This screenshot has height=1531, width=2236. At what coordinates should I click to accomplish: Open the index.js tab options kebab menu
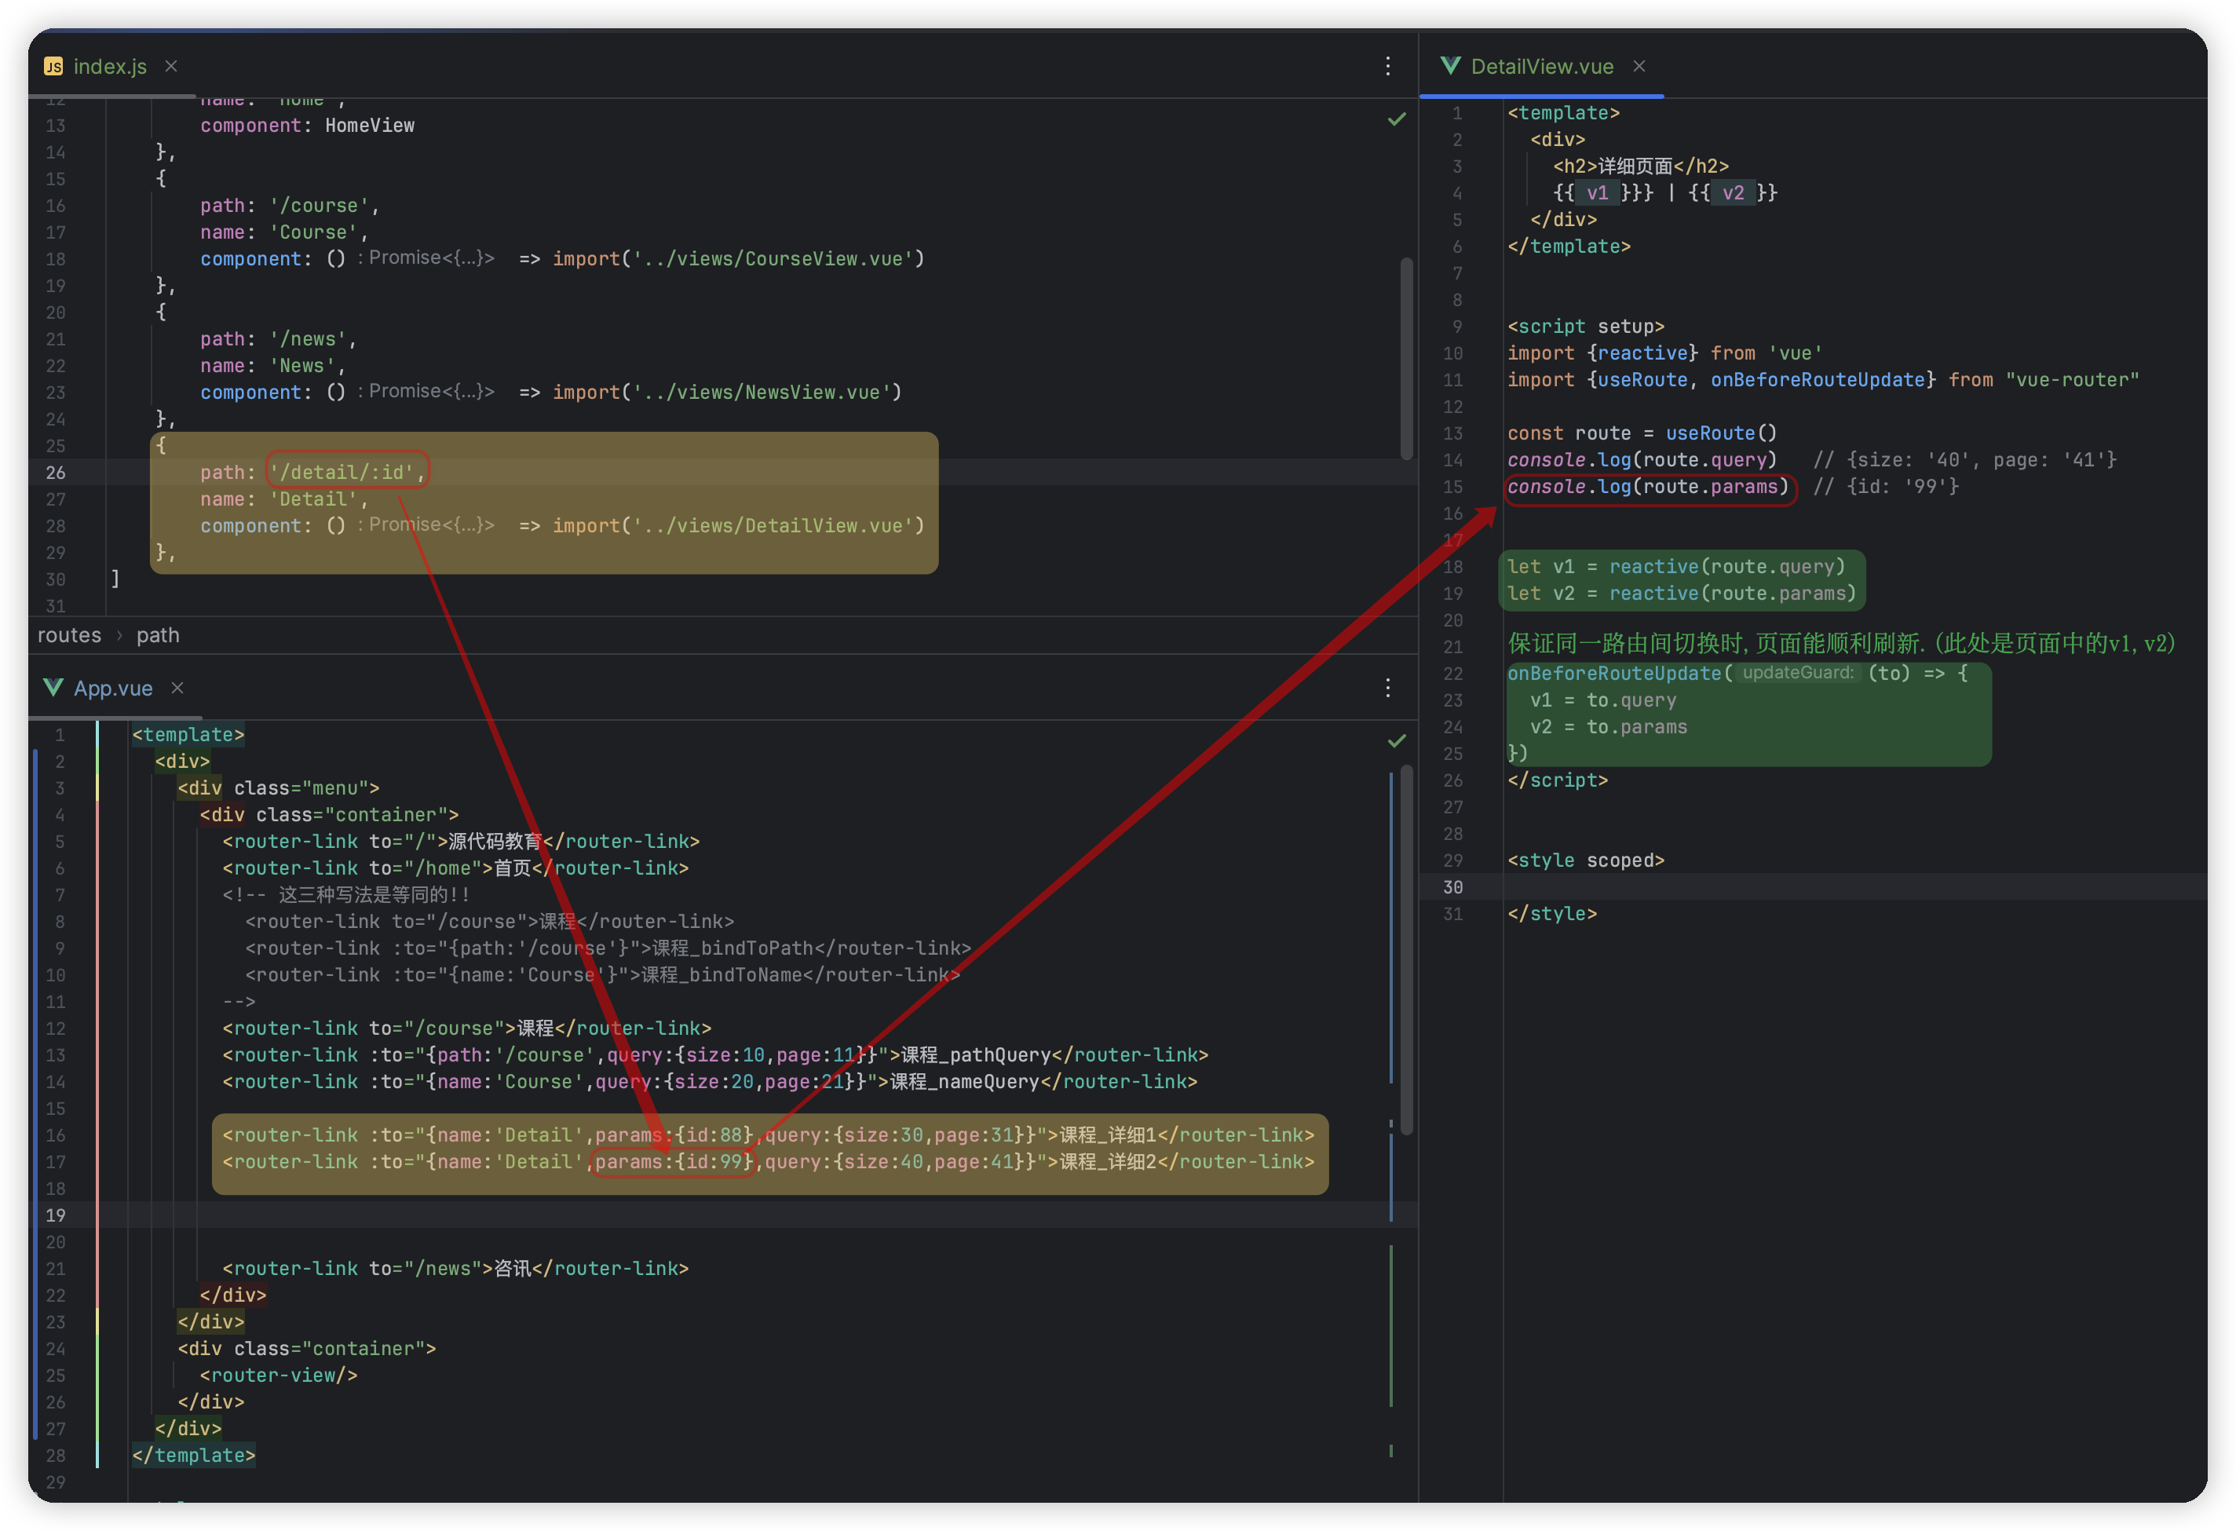pos(1387,65)
